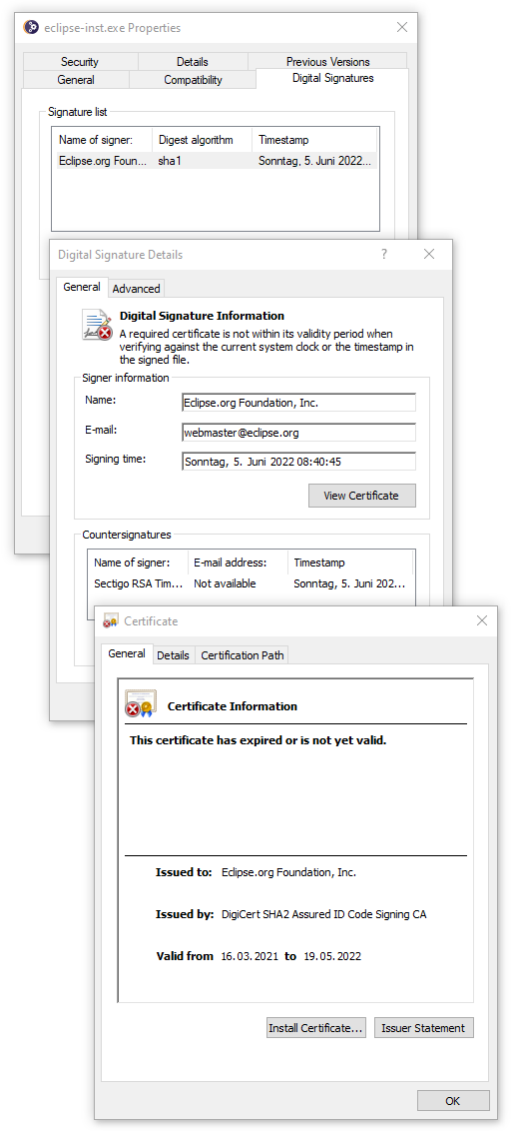Click 'Not available' in Countersignatures
This screenshot has height=1131, width=514.
click(225, 583)
